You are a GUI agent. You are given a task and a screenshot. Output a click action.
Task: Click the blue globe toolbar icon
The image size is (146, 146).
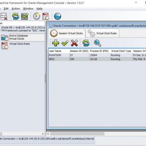click(x=58, y=16)
